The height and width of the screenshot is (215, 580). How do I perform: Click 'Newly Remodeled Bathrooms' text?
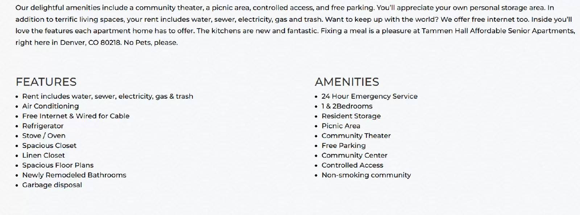[x=74, y=175]
